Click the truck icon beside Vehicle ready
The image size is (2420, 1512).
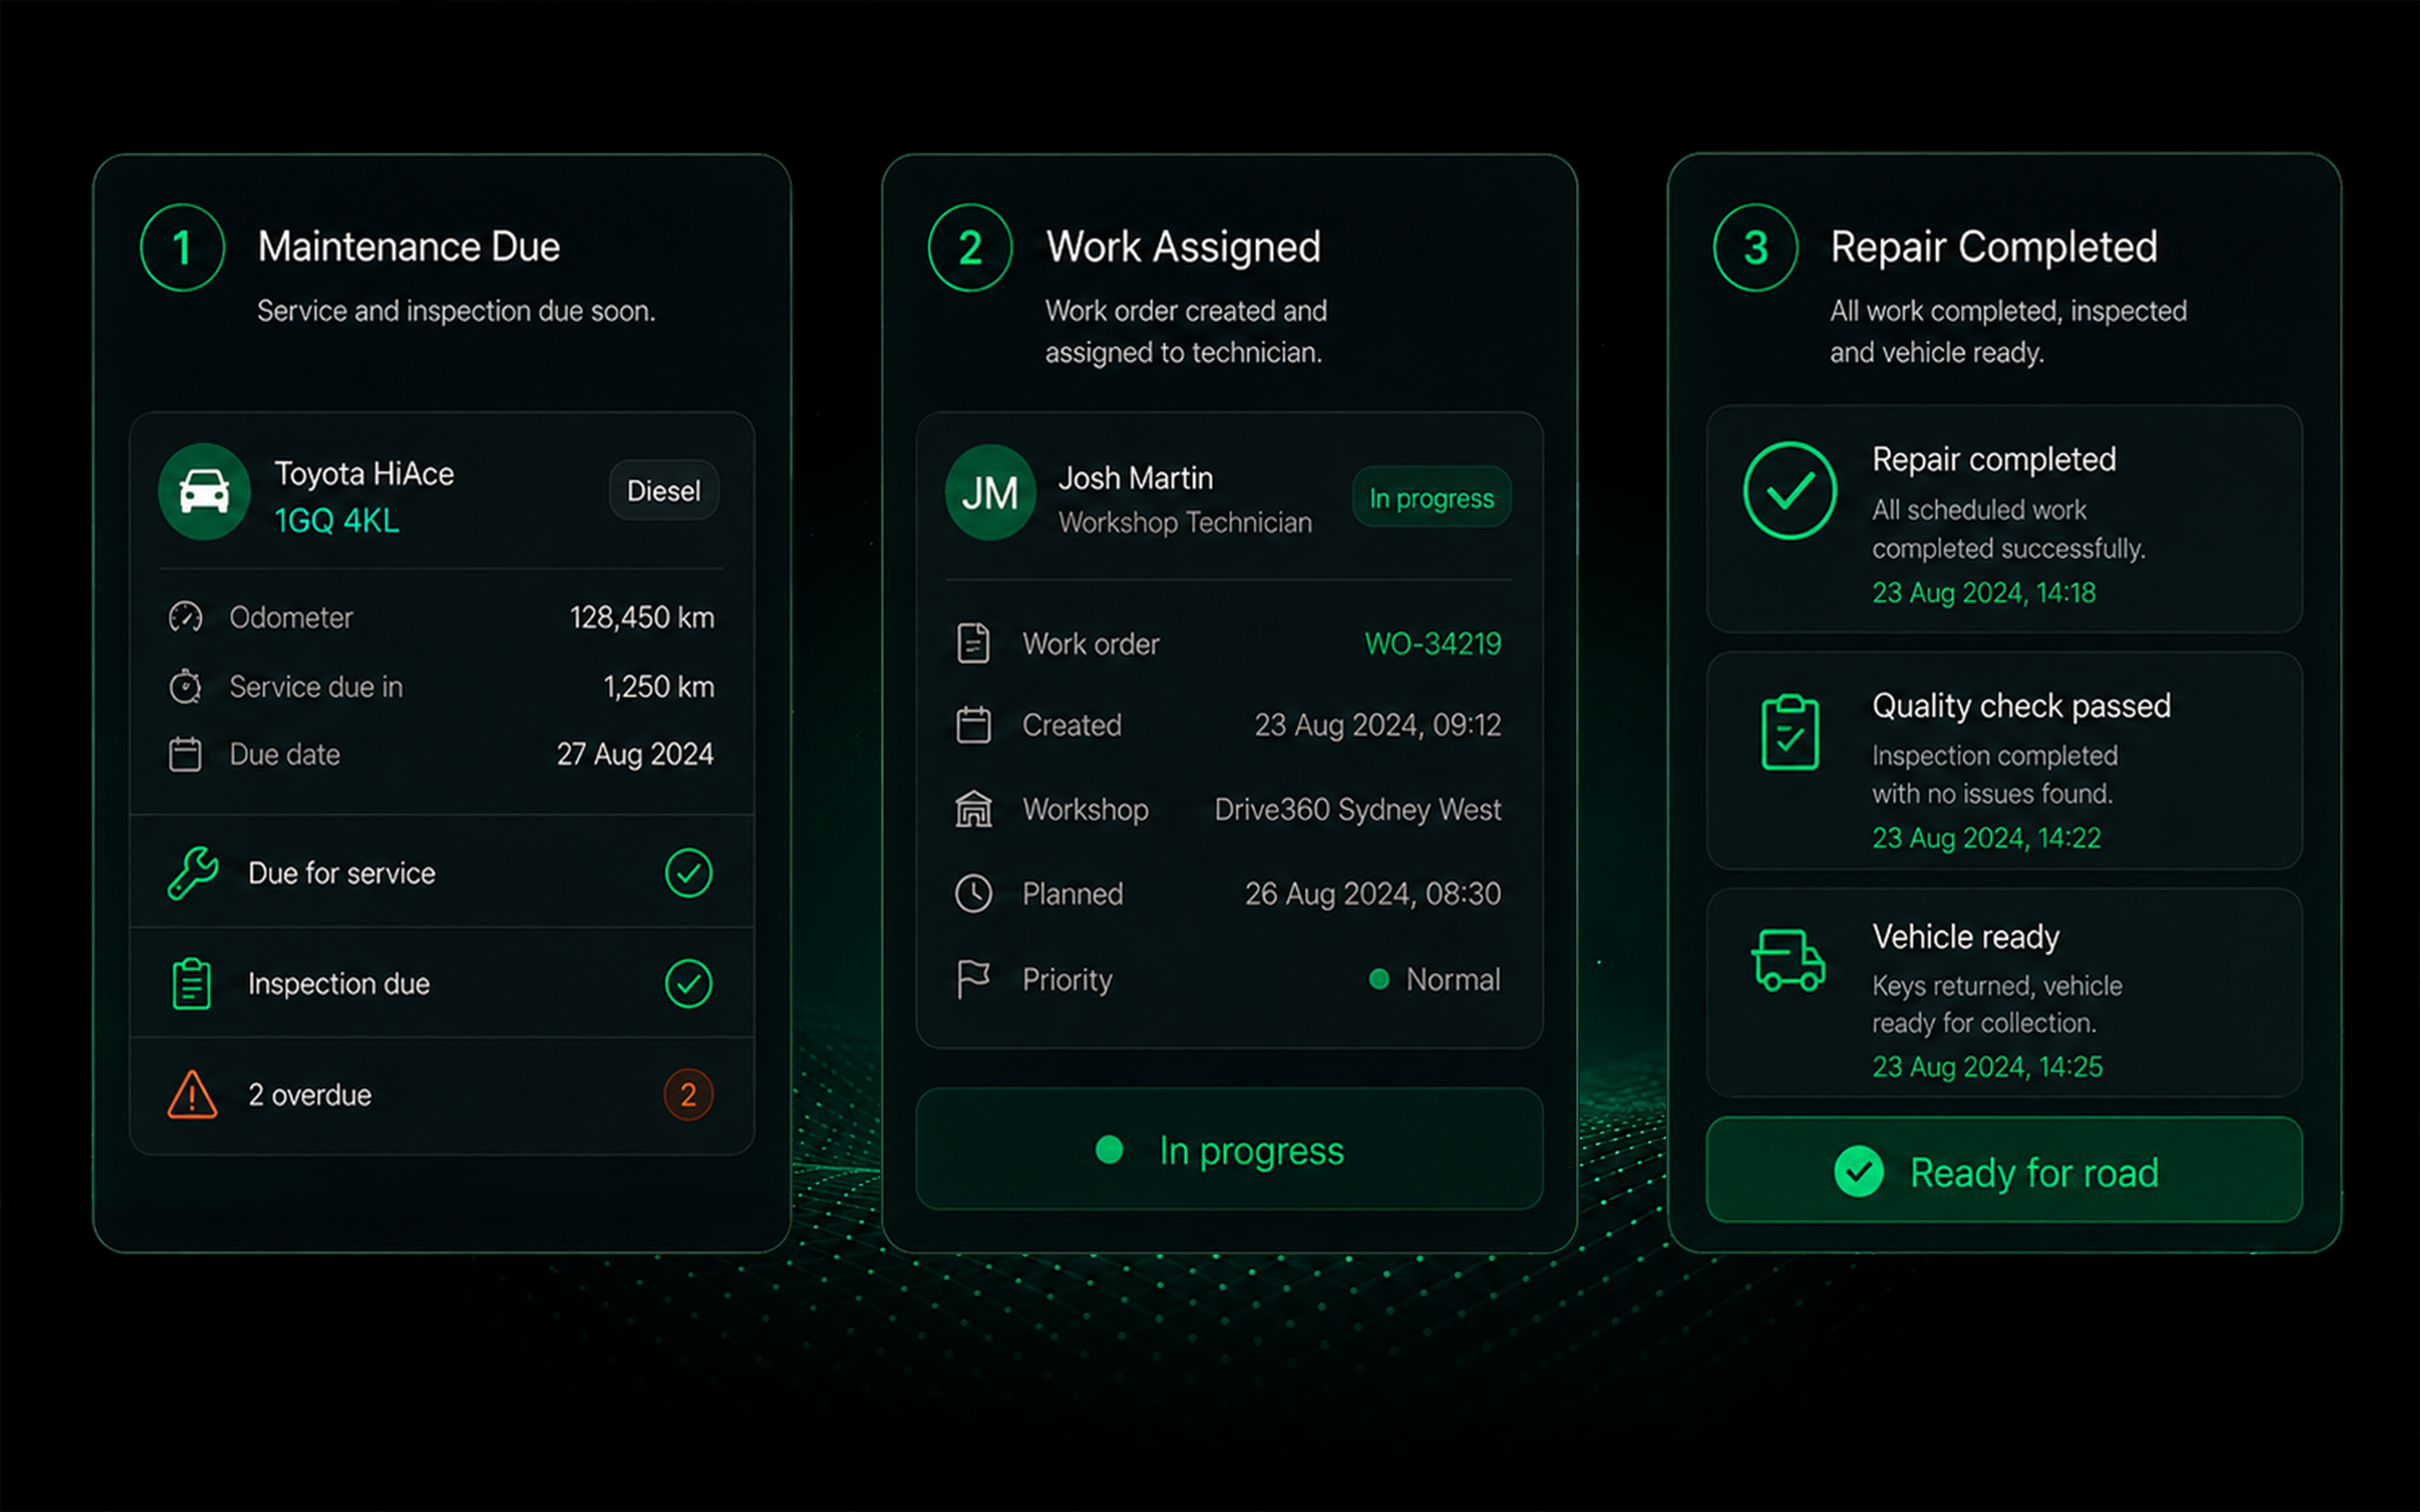1788,960
